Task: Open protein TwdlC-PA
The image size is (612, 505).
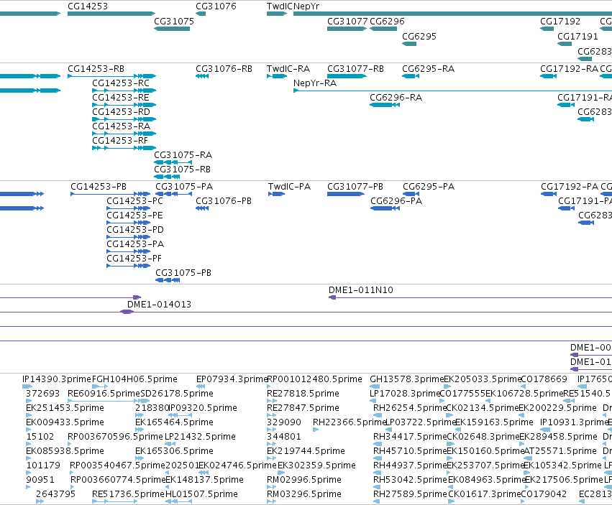Action: (x=289, y=187)
